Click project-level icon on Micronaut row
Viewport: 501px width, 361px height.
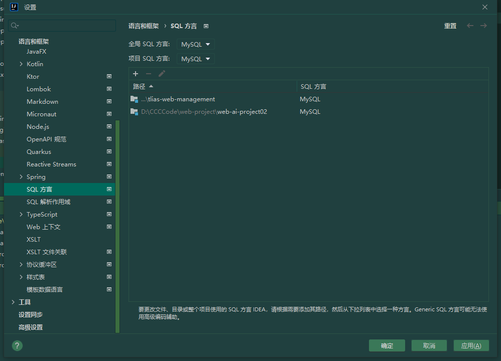[109, 114]
